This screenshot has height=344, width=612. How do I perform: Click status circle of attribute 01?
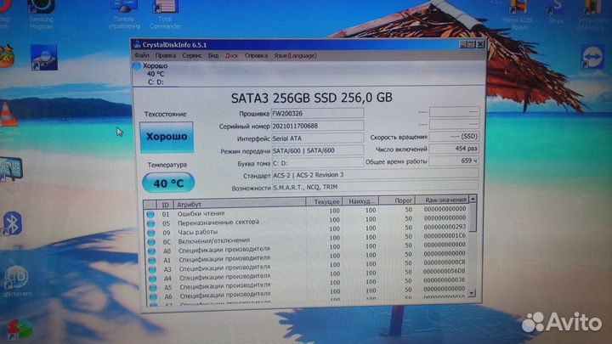click(x=150, y=215)
